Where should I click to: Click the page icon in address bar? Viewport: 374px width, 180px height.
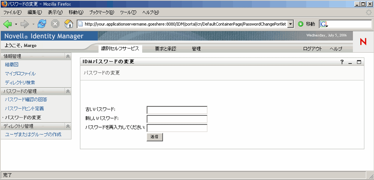pyautogui.click(x=81, y=24)
